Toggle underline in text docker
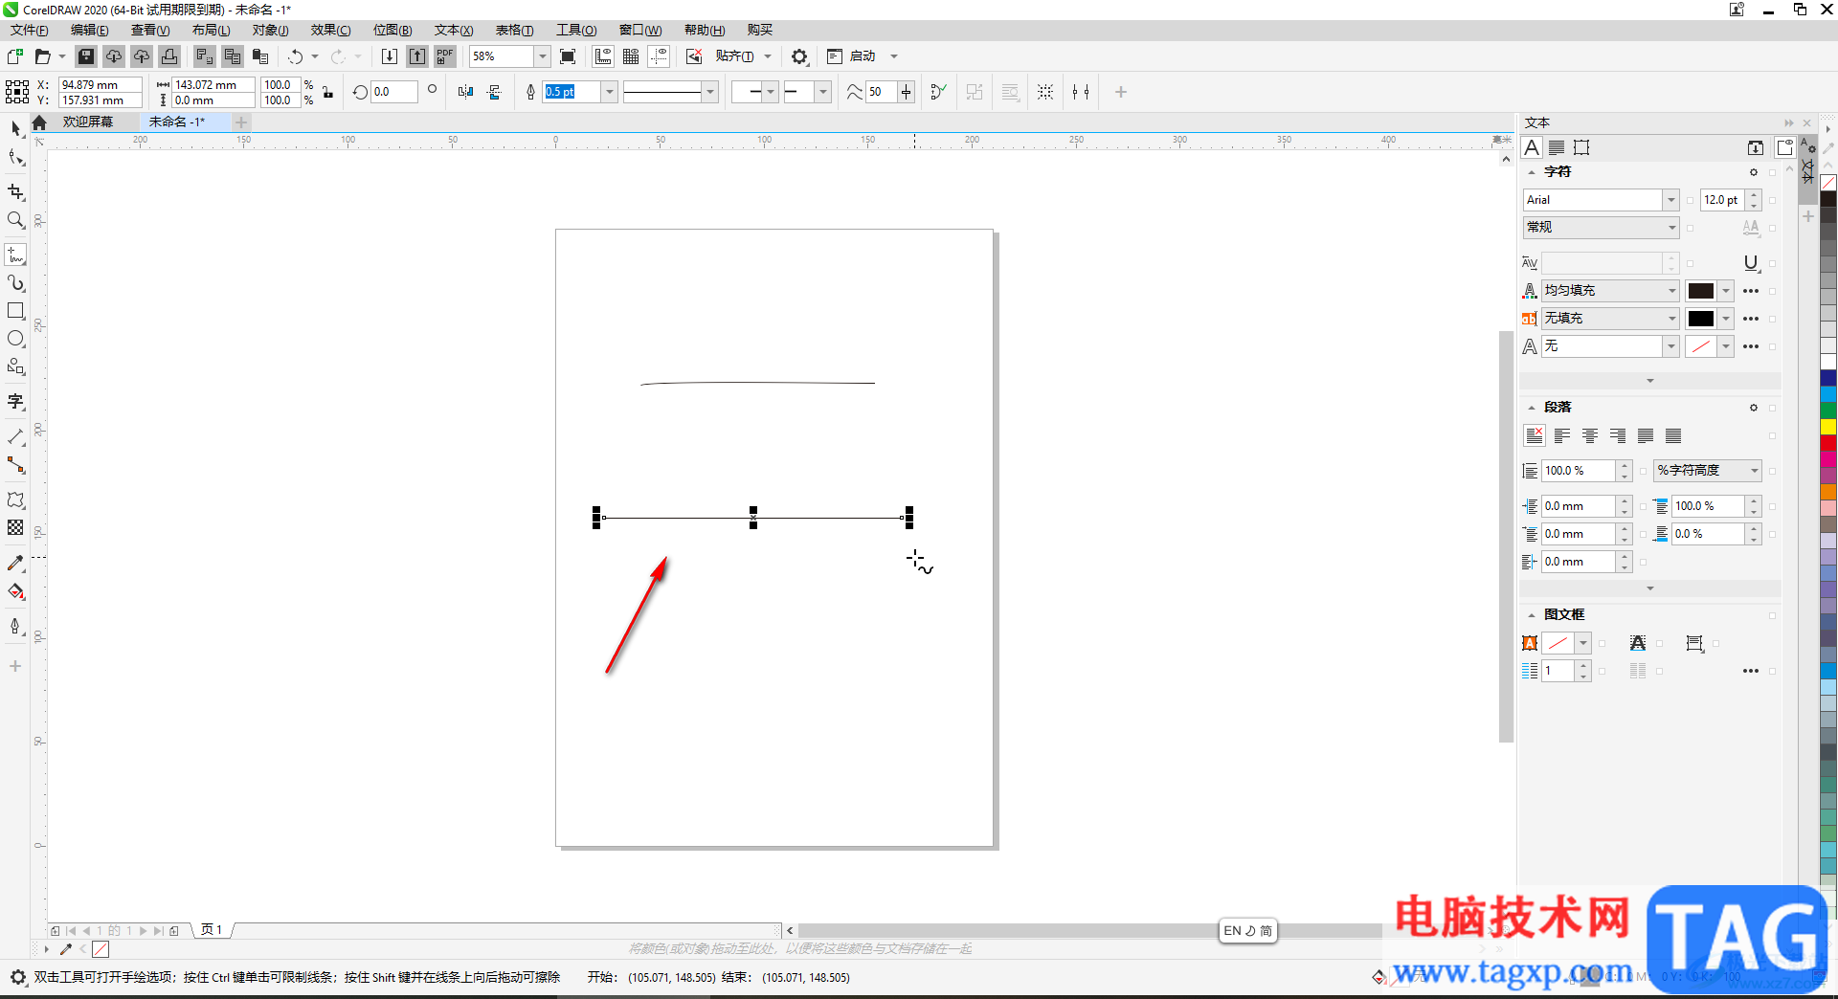1838x999 pixels. click(x=1751, y=263)
